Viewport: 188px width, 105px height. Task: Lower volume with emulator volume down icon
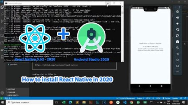pos(178,24)
